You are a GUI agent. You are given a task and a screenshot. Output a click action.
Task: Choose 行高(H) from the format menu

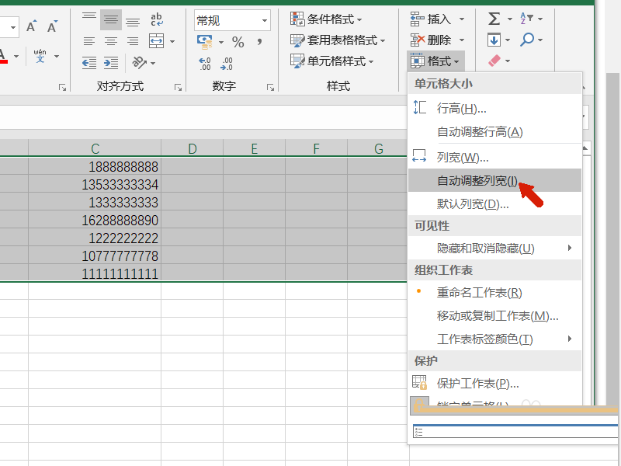click(494, 108)
